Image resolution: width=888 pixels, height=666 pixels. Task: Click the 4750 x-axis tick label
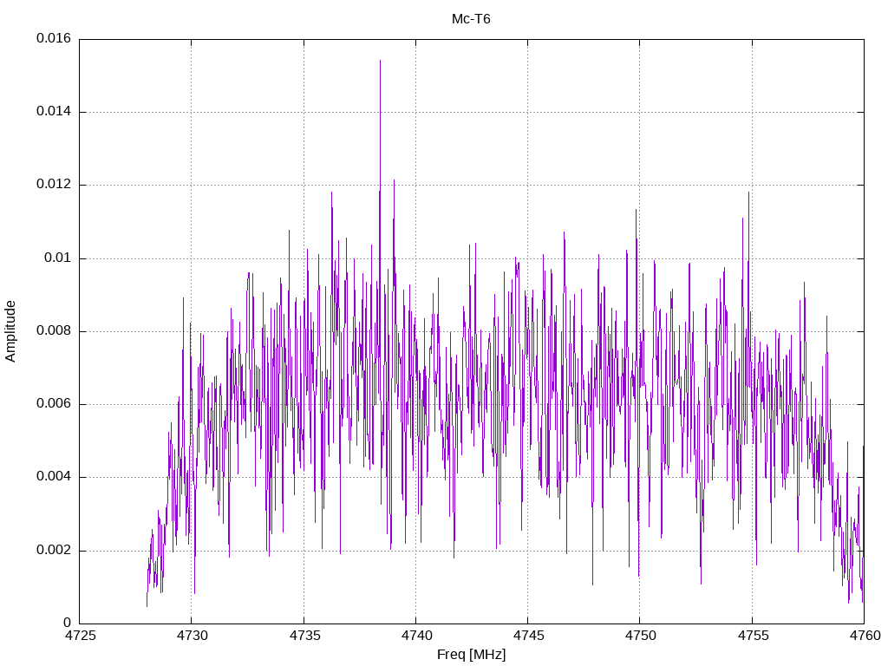tap(641, 636)
